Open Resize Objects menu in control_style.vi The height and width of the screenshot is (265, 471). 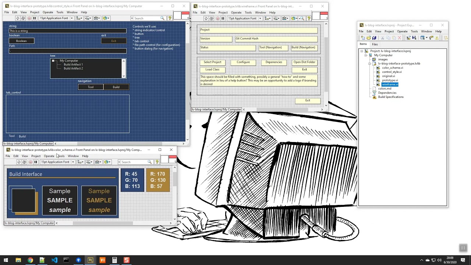97,18
